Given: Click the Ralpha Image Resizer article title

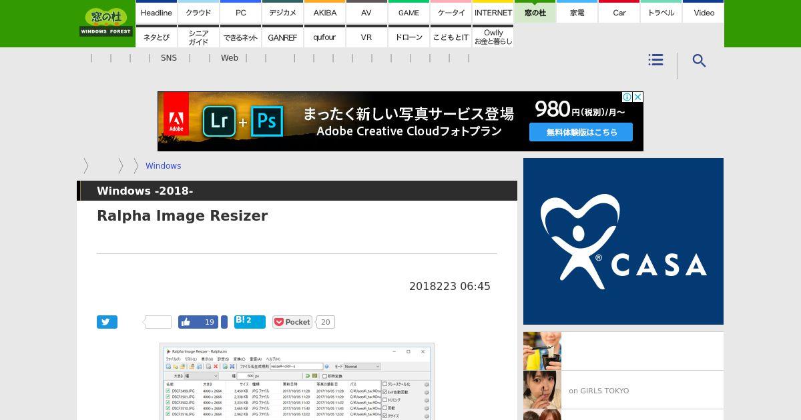Looking at the screenshot, I should (182, 216).
